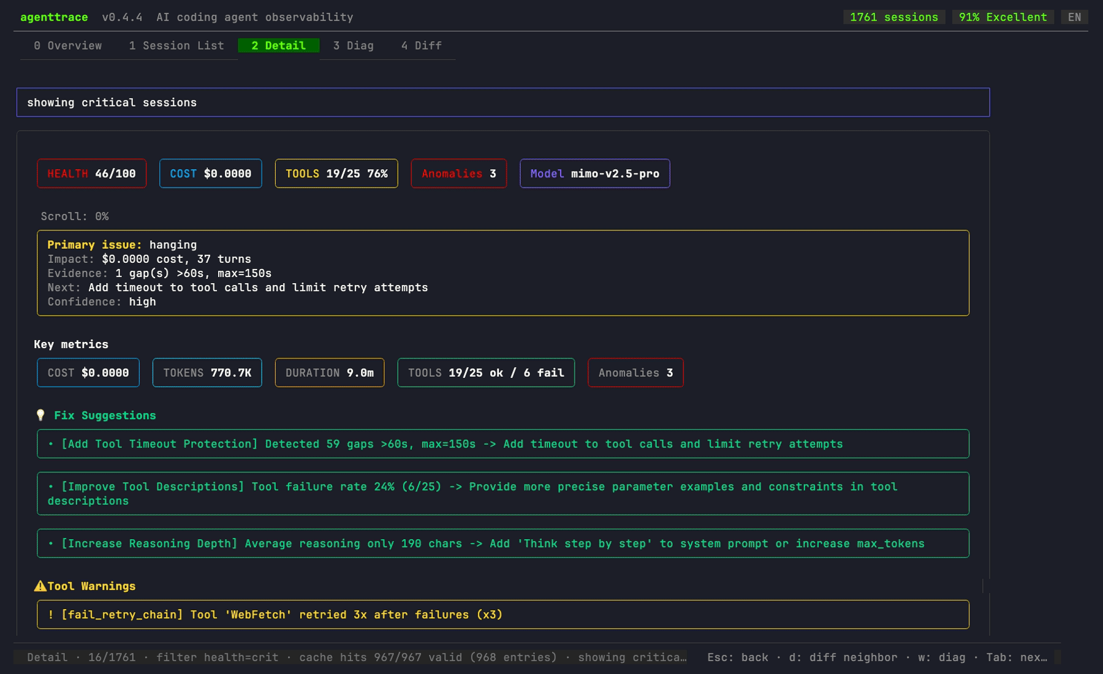The width and height of the screenshot is (1103, 674).
Task: Click the Confidence: high line
Action: coord(102,301)
